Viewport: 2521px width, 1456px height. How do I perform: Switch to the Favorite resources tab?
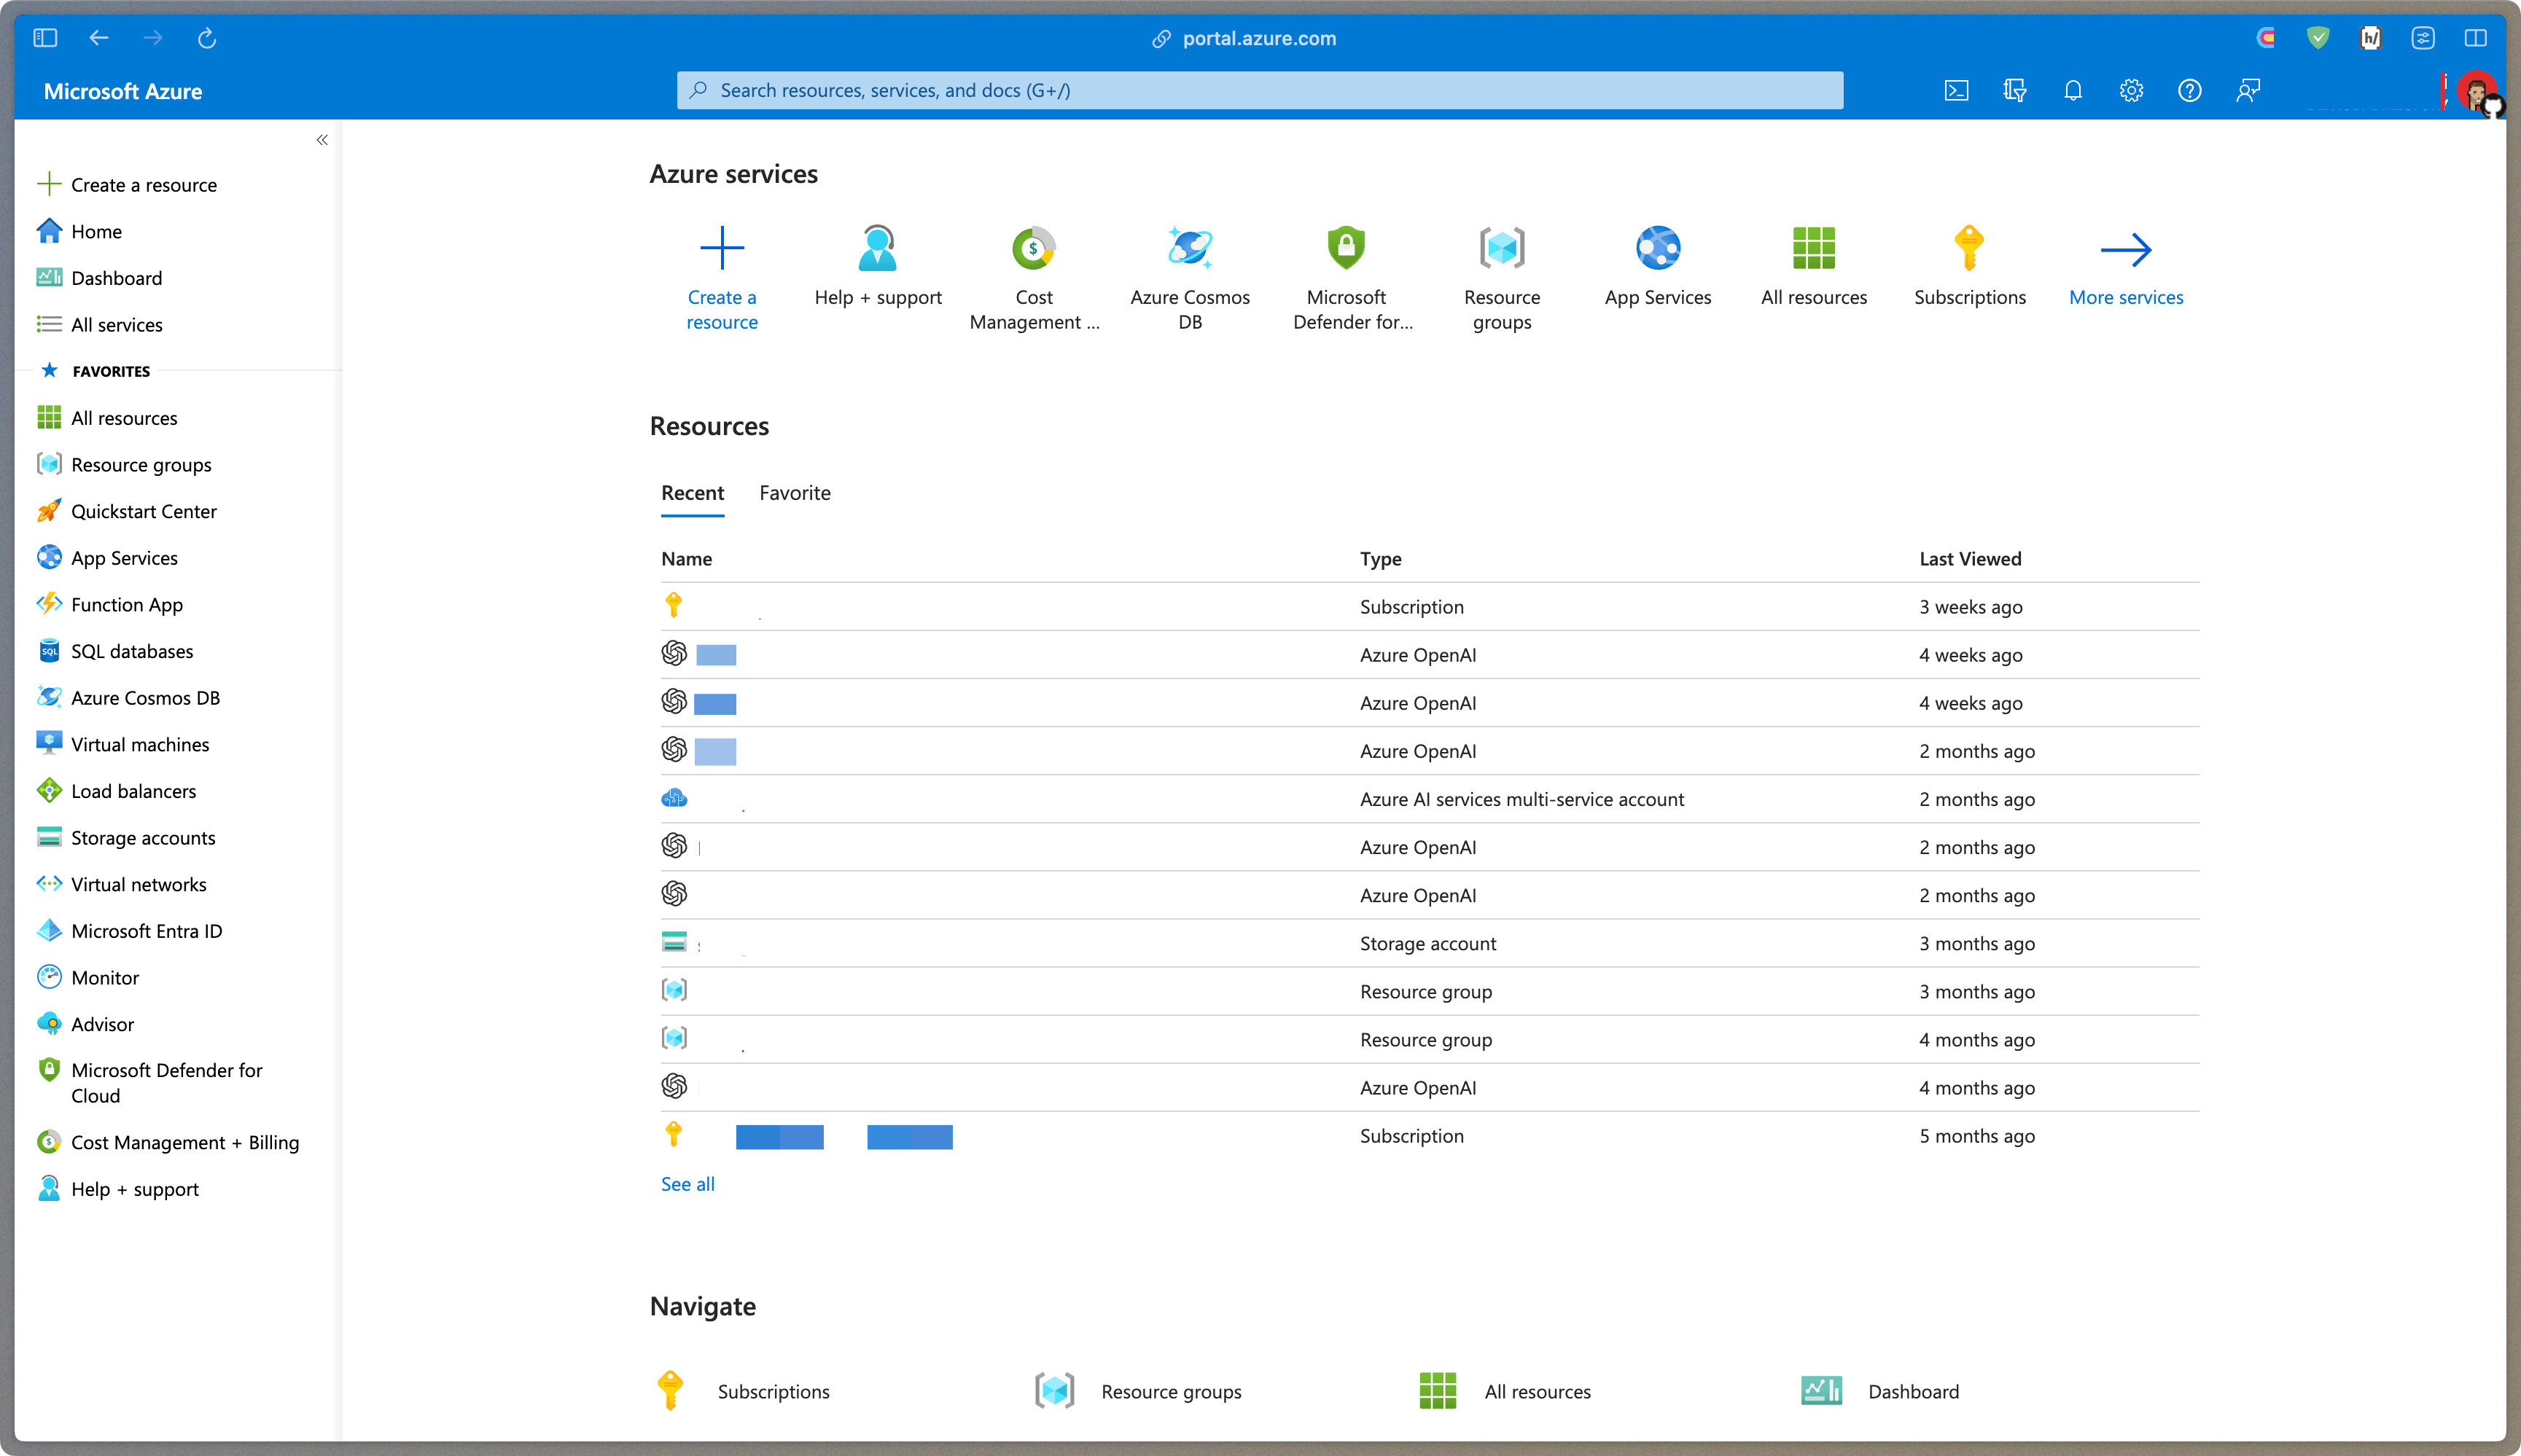point(795,493)
